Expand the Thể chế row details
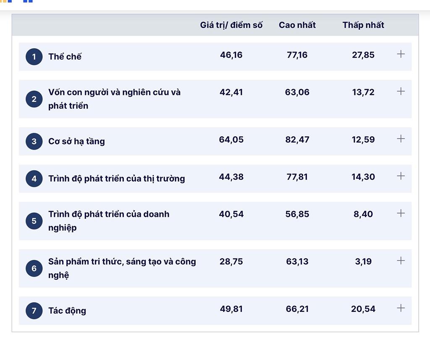The width and height of the screenshot is (430, 348). pos(401,54)
